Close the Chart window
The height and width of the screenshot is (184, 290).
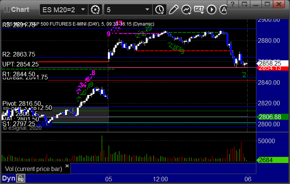pos(279,4)
